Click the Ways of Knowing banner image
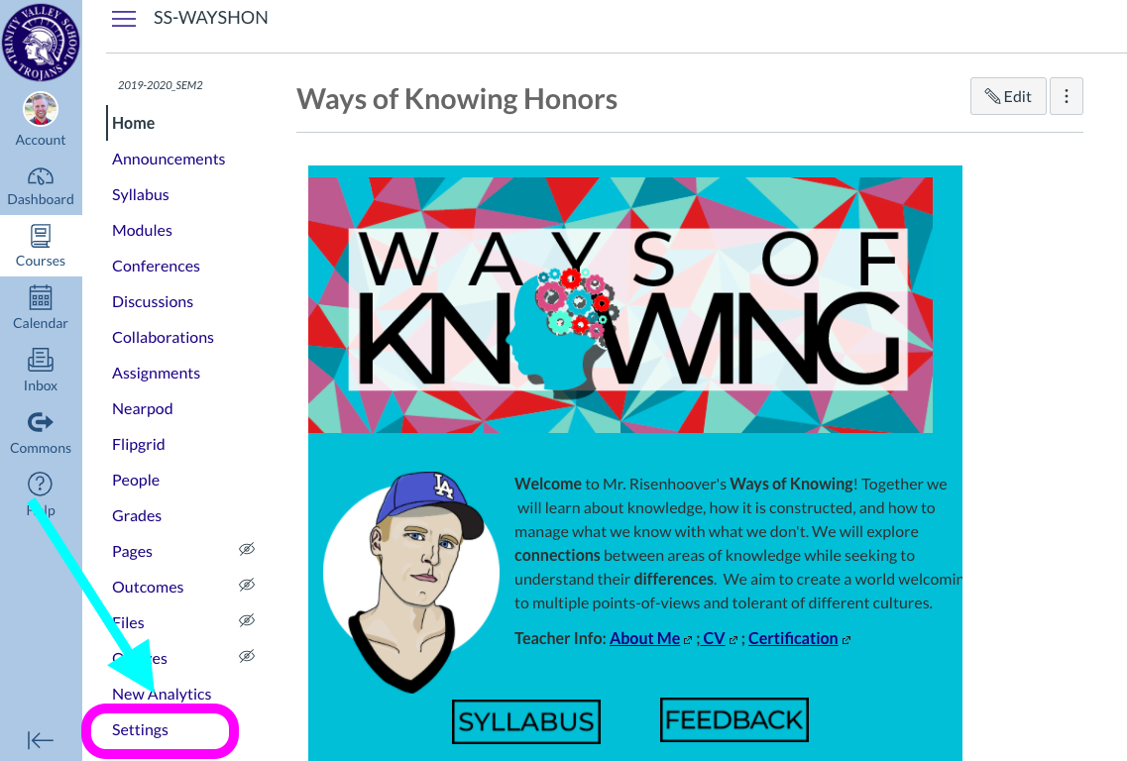1127x761 pixels. [620, 303]
